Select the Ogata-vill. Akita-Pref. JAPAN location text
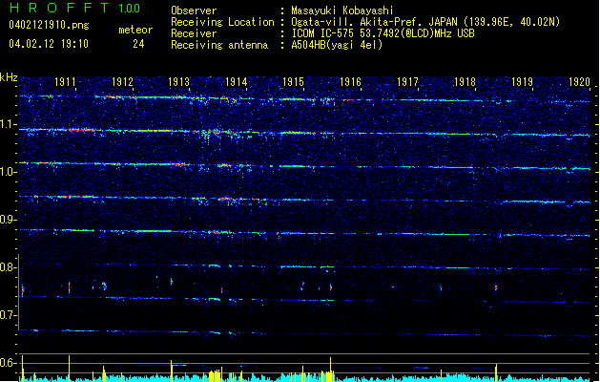The image size is (600, 382). [425, 22]
